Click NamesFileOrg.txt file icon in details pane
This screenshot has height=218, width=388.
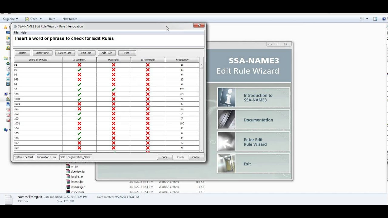8,199
